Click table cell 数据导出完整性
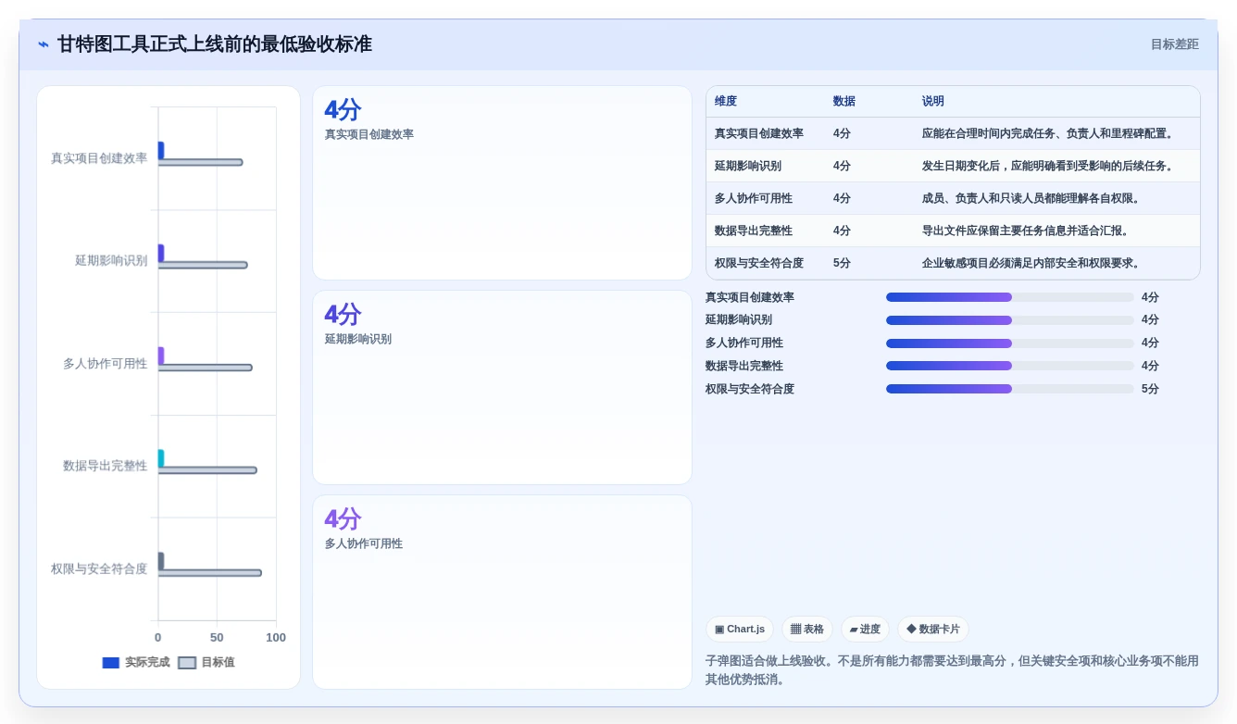The width and height of the screenshot is (1237, 724). pyautogui.click(x=754, y=231)
